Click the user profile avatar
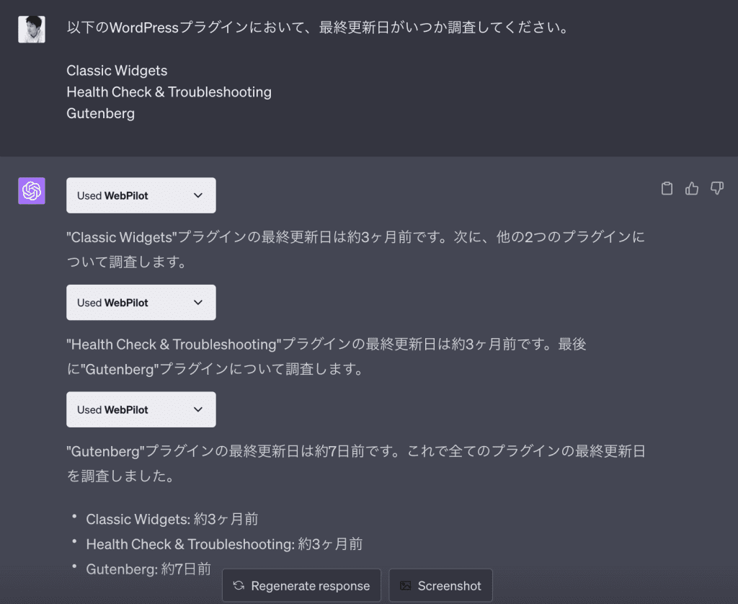This screenshot has height=604, width=738. [x=32, y=29]
